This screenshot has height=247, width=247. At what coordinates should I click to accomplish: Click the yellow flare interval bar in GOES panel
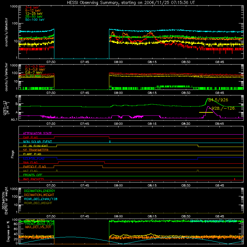(x=206, y=112)
